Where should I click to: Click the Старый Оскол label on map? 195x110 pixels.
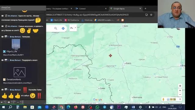point(162,77)
